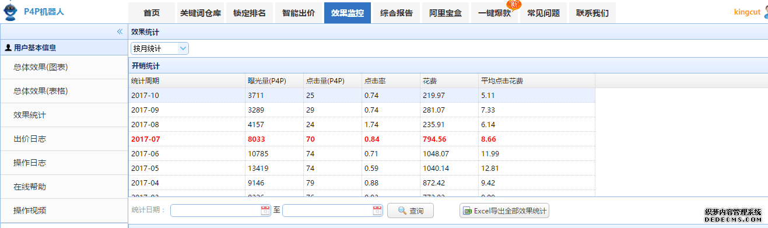Collapse the left sidebar with double-chevron icon
768x228 pixels.
(x=120, y=31)
